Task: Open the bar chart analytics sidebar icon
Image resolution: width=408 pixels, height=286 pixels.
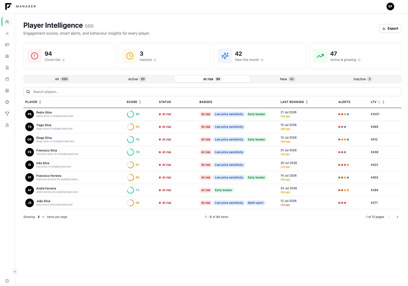Action: point(7,33)
